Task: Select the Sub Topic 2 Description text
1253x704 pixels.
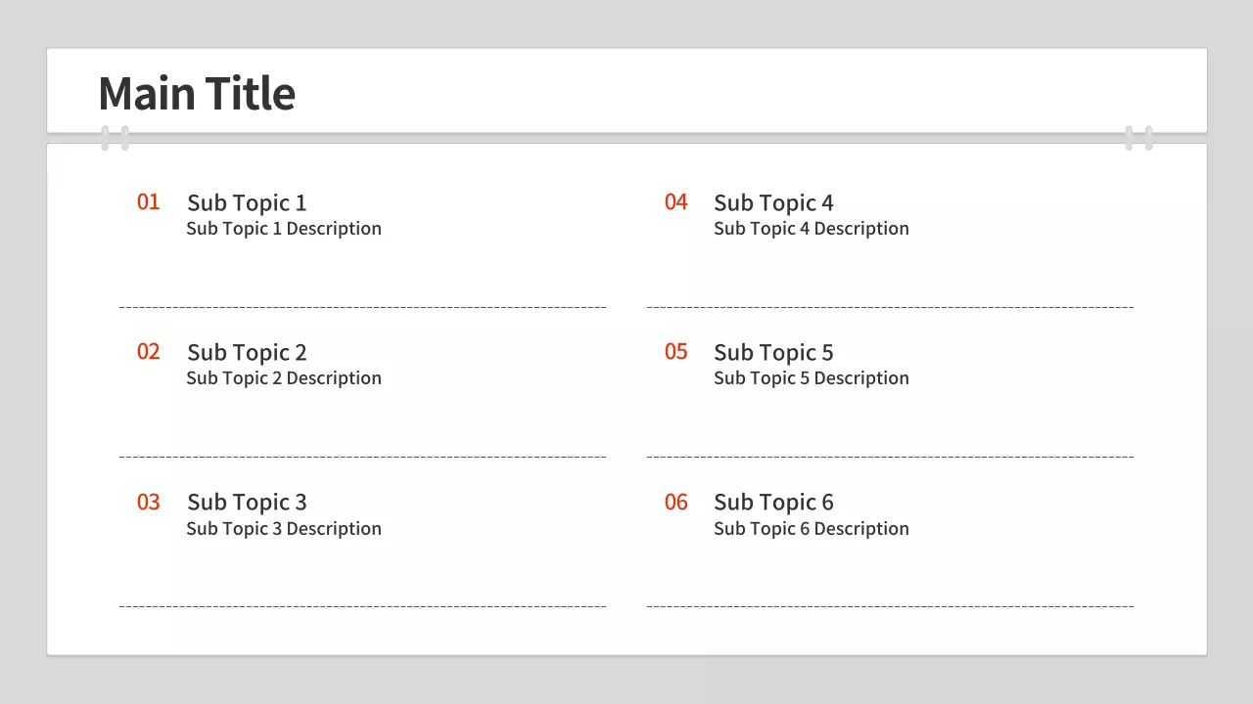Action: (284, 378)
